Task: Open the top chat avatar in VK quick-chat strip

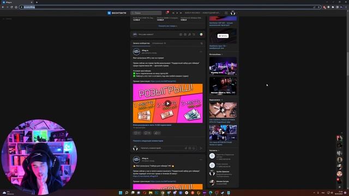Action: (339, 138)
